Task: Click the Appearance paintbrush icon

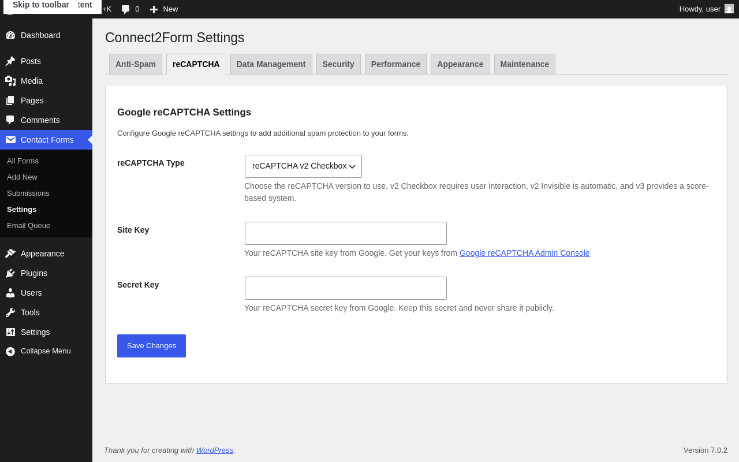Action: tap(10, 254)
